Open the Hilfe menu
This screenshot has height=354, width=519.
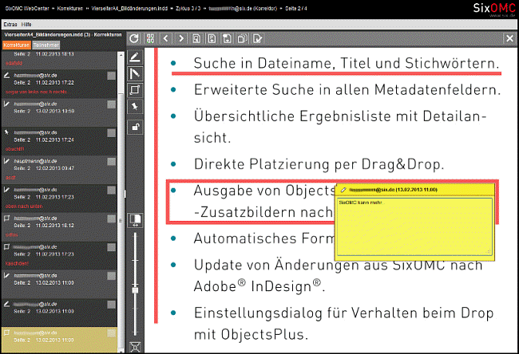tap(26, 25)
